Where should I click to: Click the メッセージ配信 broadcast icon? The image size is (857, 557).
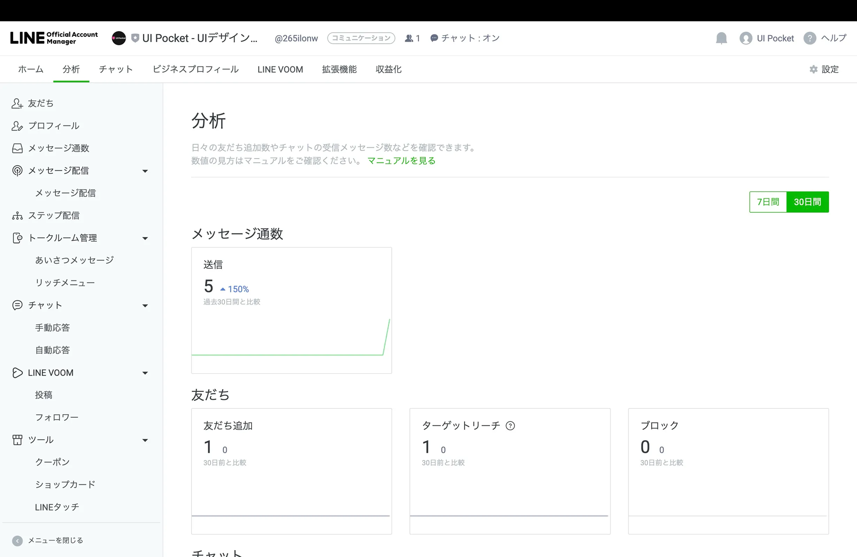click(x=17, y=171)
